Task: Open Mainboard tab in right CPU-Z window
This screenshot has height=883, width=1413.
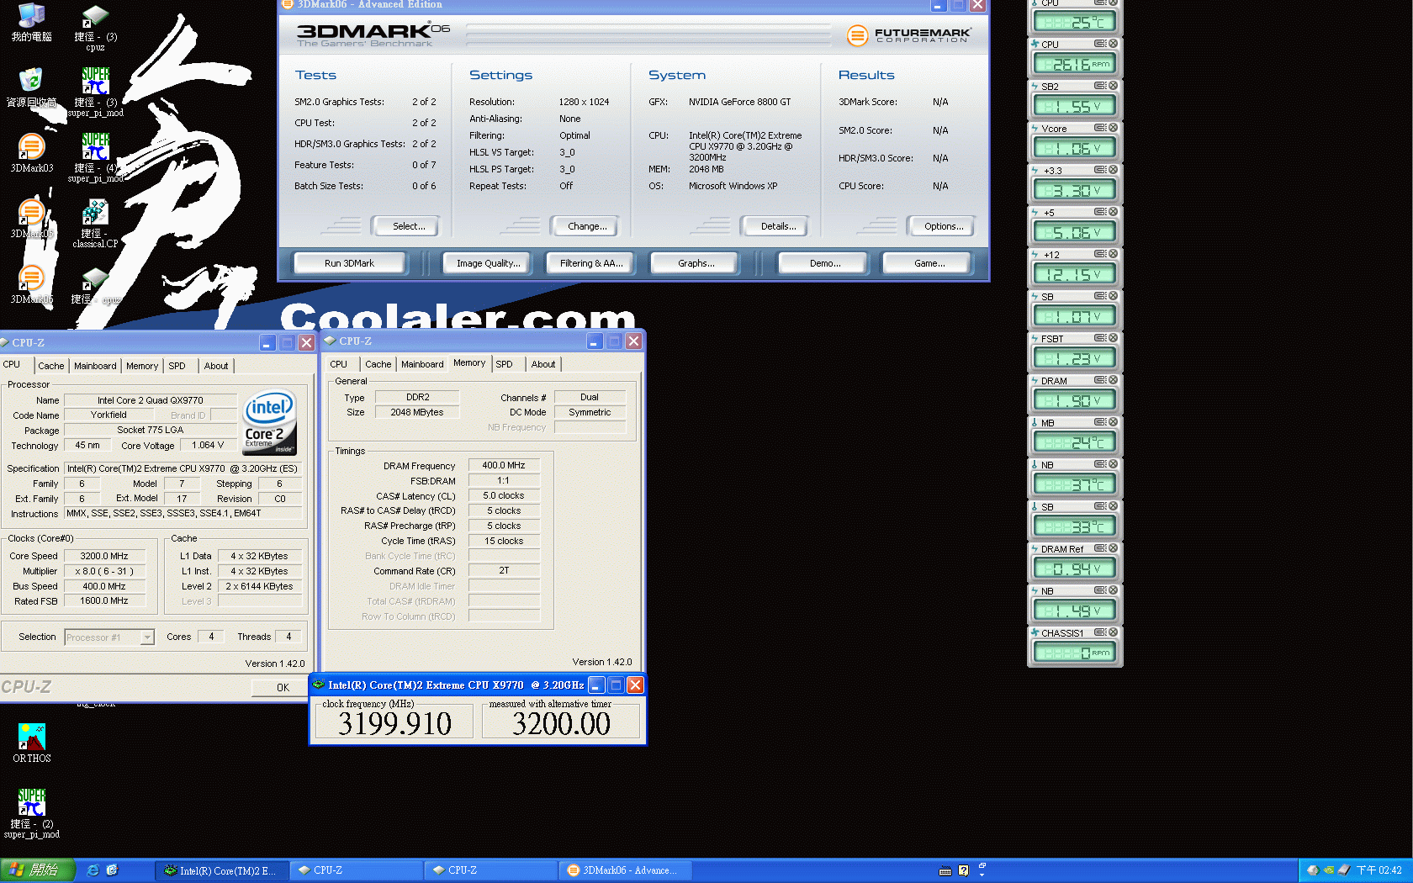Action: coord(422,364)
